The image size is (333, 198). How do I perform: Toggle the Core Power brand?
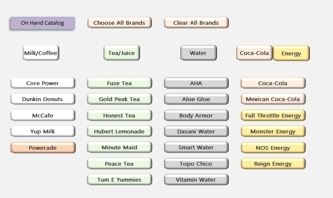coord(43,83)
